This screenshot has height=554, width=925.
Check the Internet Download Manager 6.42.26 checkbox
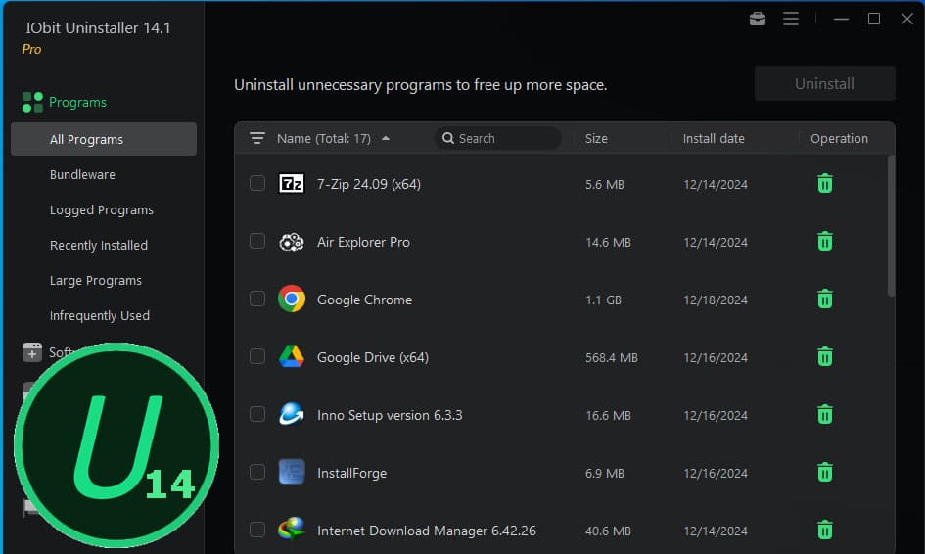(257, 530)
